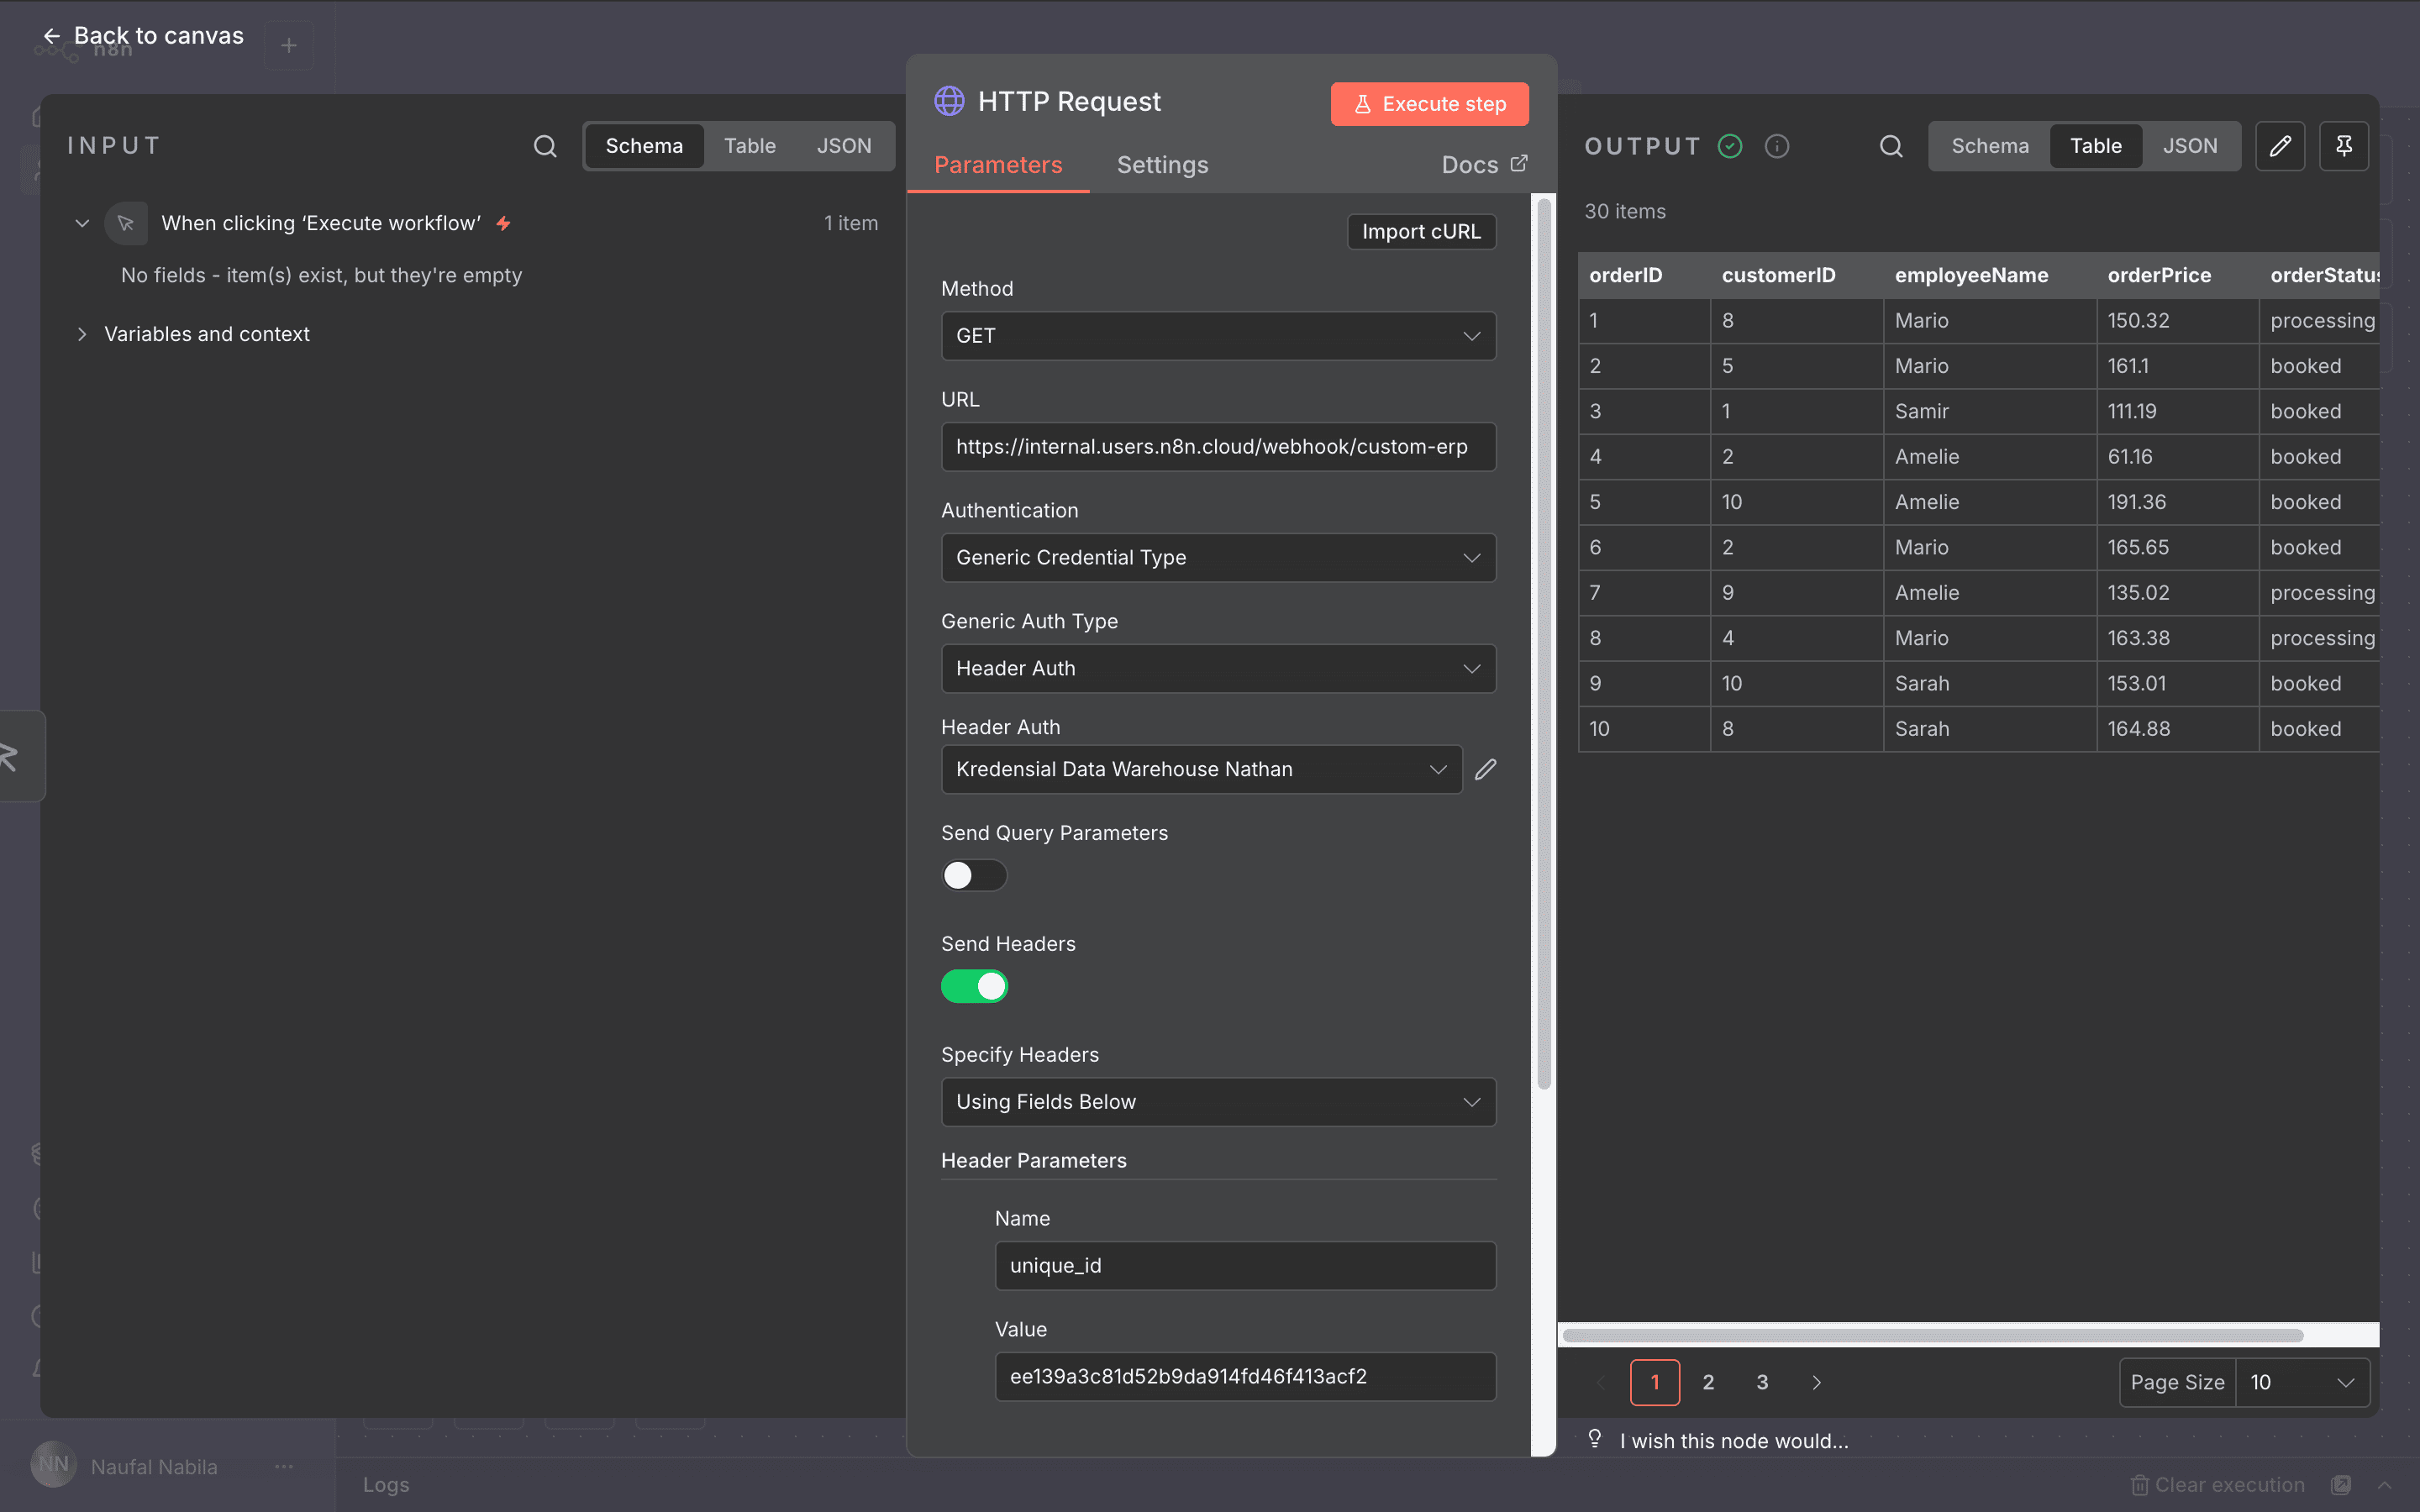Switch output view to Schema
Viewport: 2420px width, 1512px height.
tap(1990, 146)
